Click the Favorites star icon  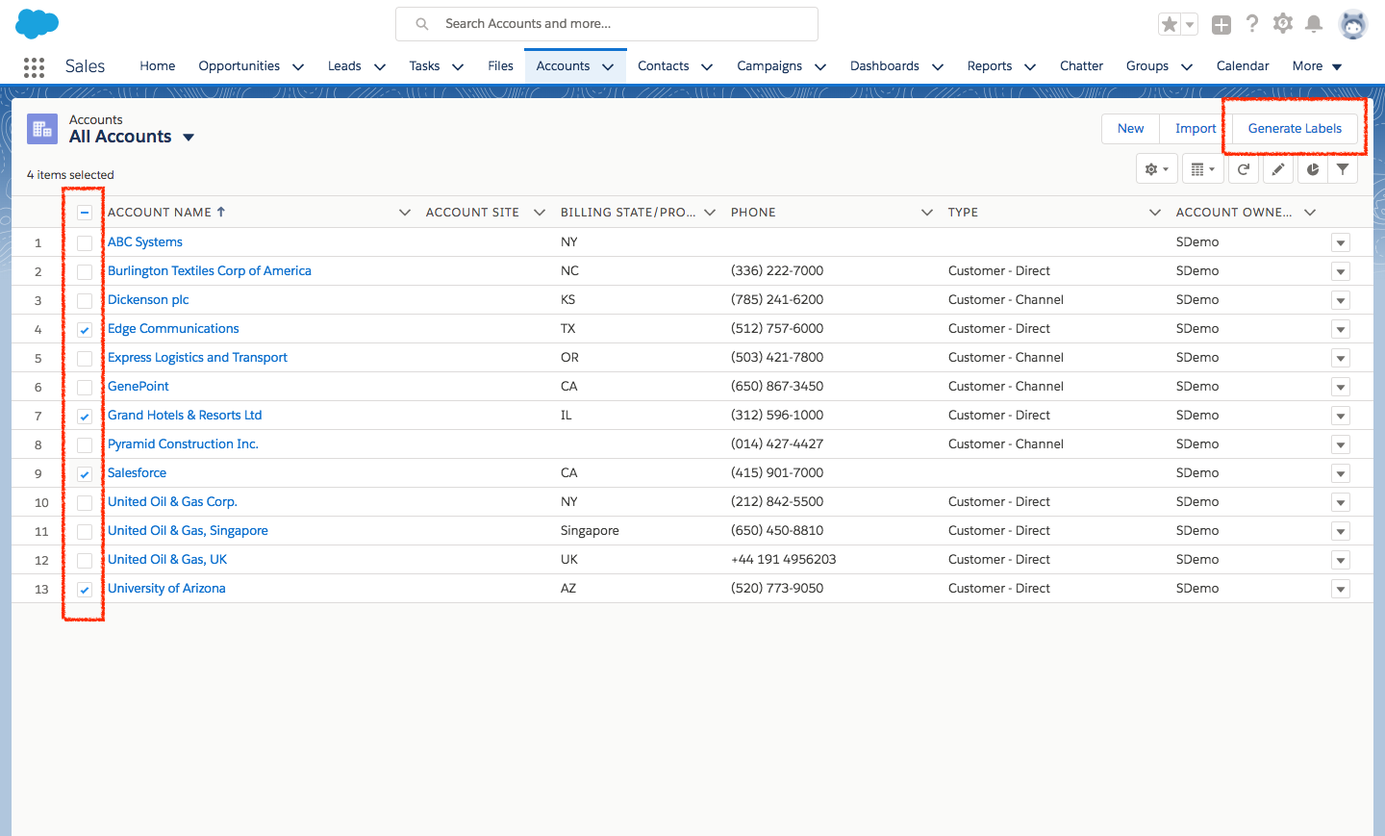[1170, 24]
